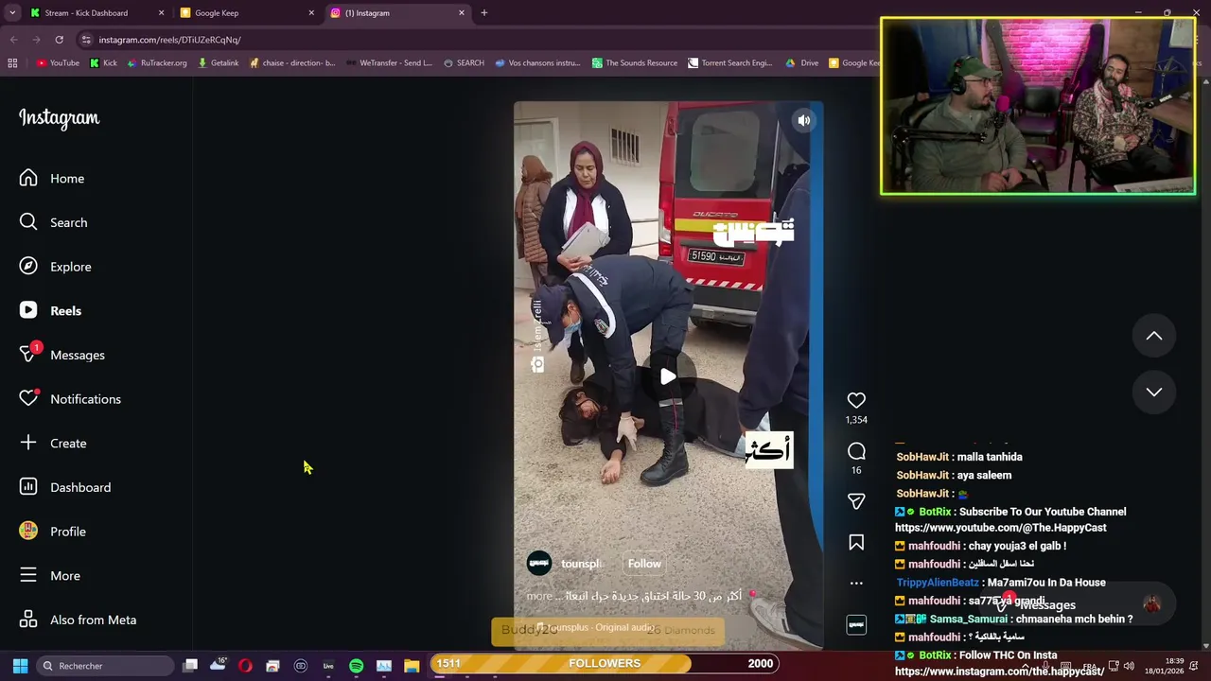Open the Search item in Instagram sidebar

point(53,222)
